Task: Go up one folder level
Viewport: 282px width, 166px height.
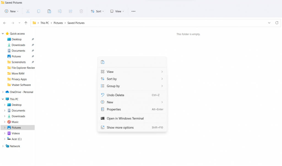Action: tap(26, 23)
